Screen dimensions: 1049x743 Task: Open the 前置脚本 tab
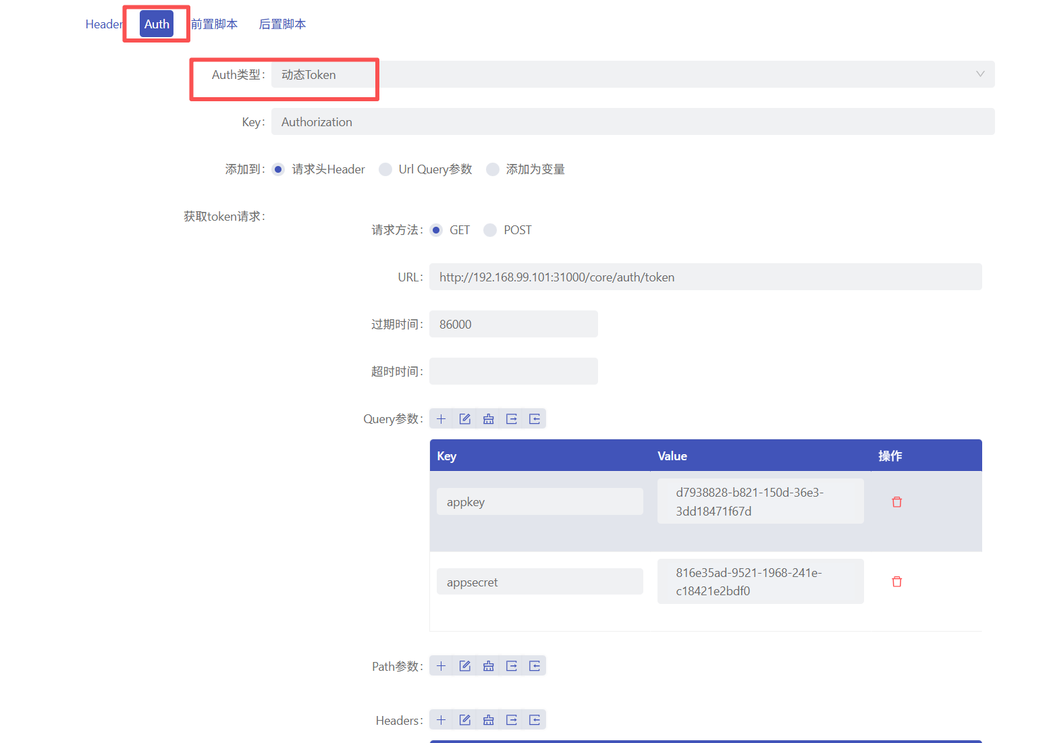[214, 24]
